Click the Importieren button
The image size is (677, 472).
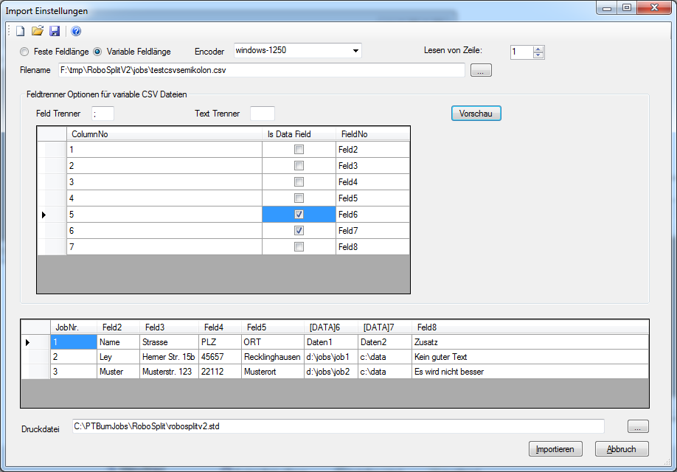tap(555, 449)
